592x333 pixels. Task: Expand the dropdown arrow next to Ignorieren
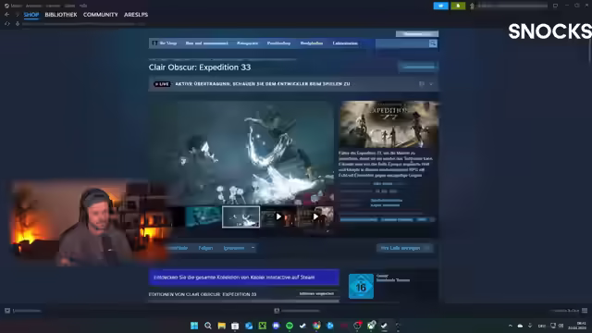pos(253,248)
